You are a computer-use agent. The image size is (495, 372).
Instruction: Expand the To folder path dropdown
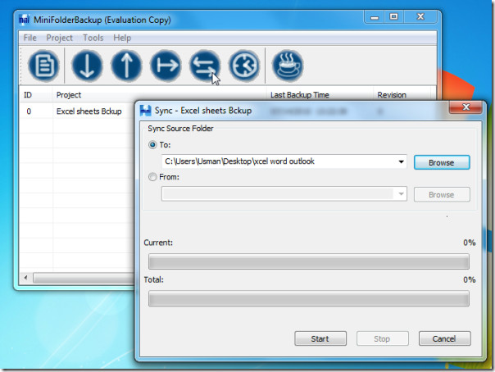pyautogui.click(x=401, y=162)
